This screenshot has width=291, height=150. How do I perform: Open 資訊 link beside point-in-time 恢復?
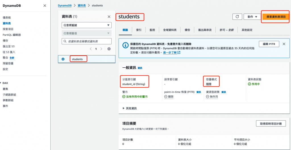coord(199,92)
